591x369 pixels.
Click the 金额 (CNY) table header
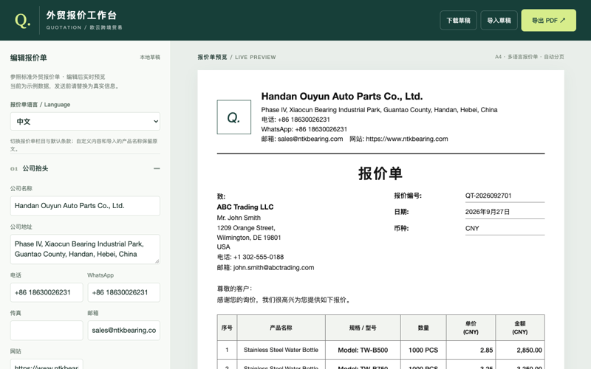pyautogui.click(x=520, y=328)
